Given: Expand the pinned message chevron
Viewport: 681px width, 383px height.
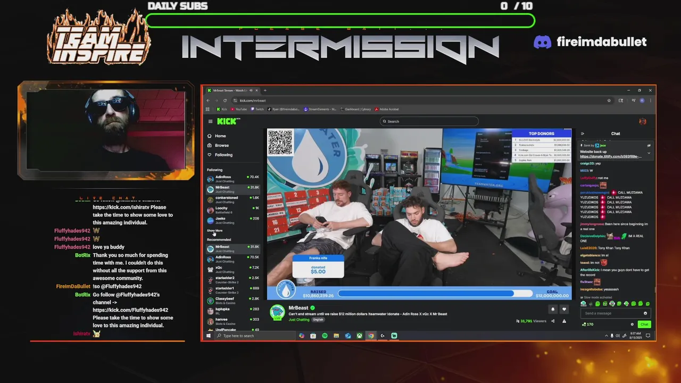Looking at the screenshot, I should coord(649,153).
